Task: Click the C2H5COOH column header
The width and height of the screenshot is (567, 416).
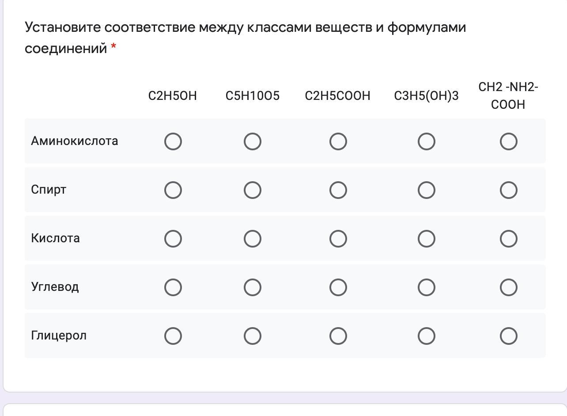Action: [x=337, y=96]
